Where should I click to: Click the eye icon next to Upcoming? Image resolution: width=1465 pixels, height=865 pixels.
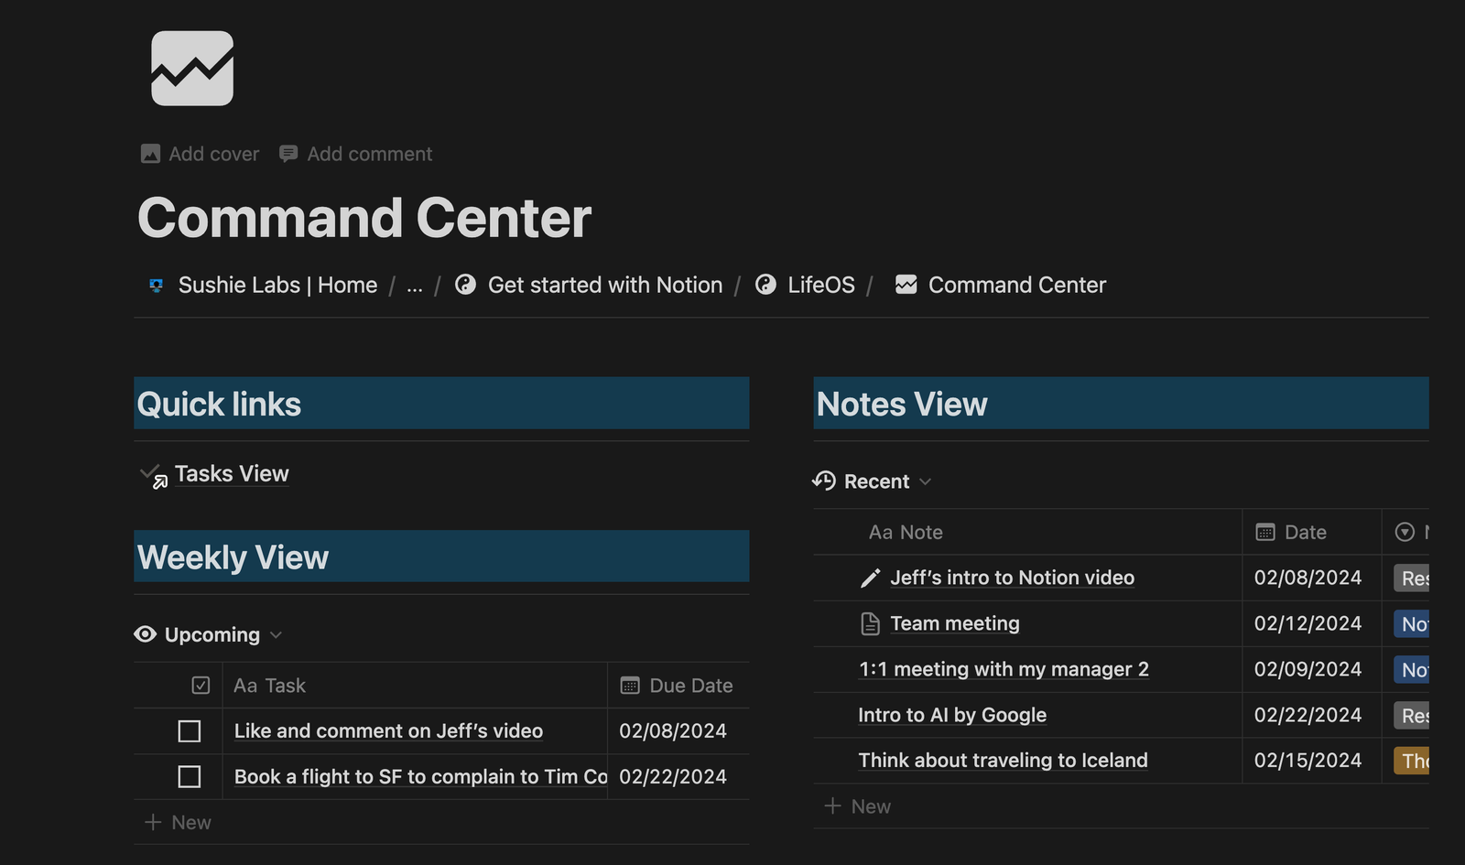click(146, 634)
